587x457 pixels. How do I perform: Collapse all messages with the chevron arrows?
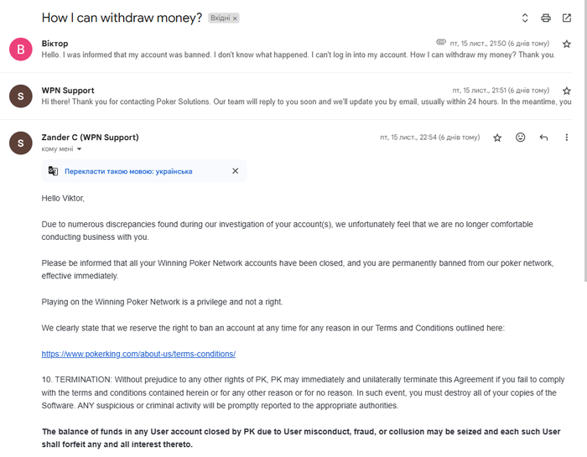[525, 18]
